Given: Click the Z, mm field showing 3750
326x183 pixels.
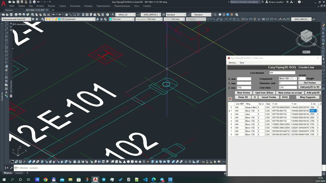Looking at the screenshot, I should (x=244, y=88).
